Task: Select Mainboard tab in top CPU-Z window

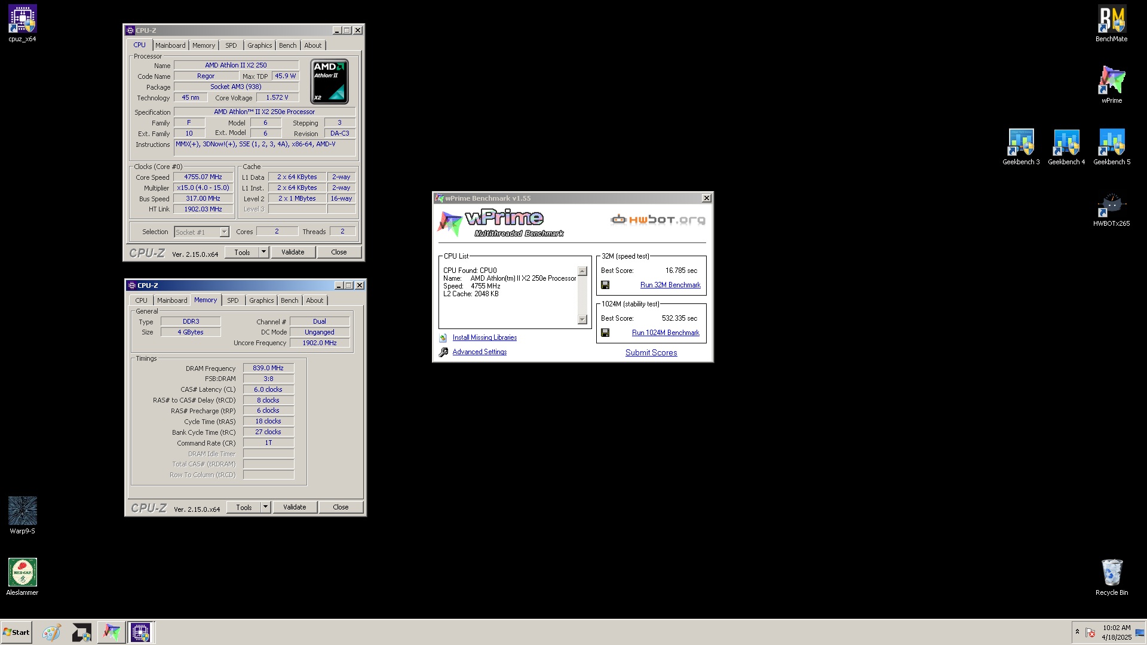Action: point(170,45)
